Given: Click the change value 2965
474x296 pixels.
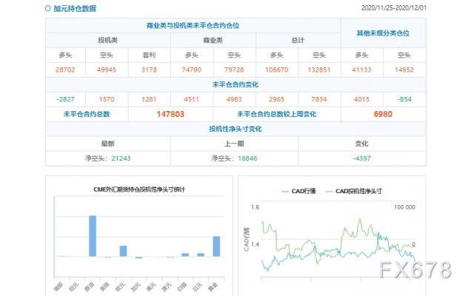Looking at the screenshot, I should click(x=276, y=99).
